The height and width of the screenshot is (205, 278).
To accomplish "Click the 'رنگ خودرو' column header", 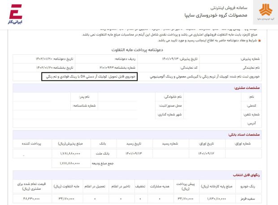I will coord(248,186).
